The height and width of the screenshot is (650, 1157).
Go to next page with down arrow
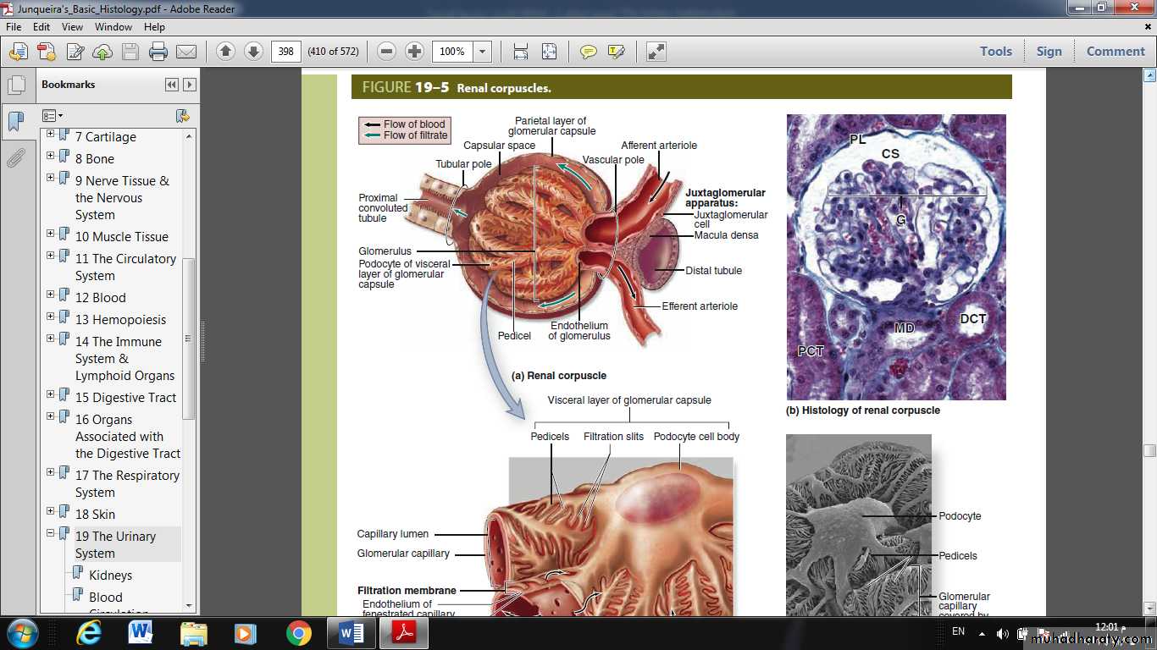pyautogui.click(x=253, y=52)
